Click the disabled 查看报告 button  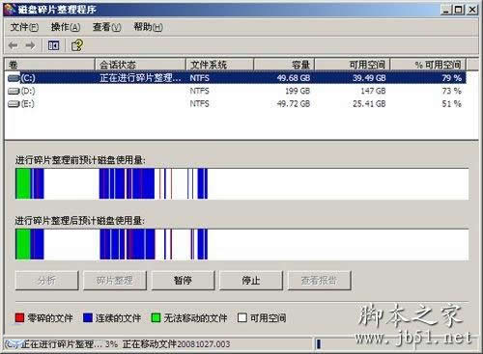point(319,281)
